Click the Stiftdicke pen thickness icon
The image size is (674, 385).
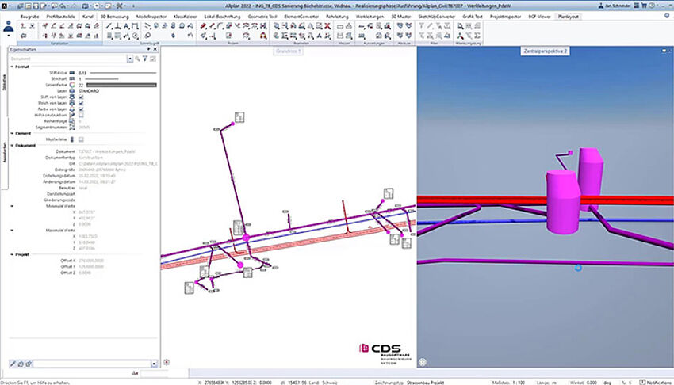(72, 73)
